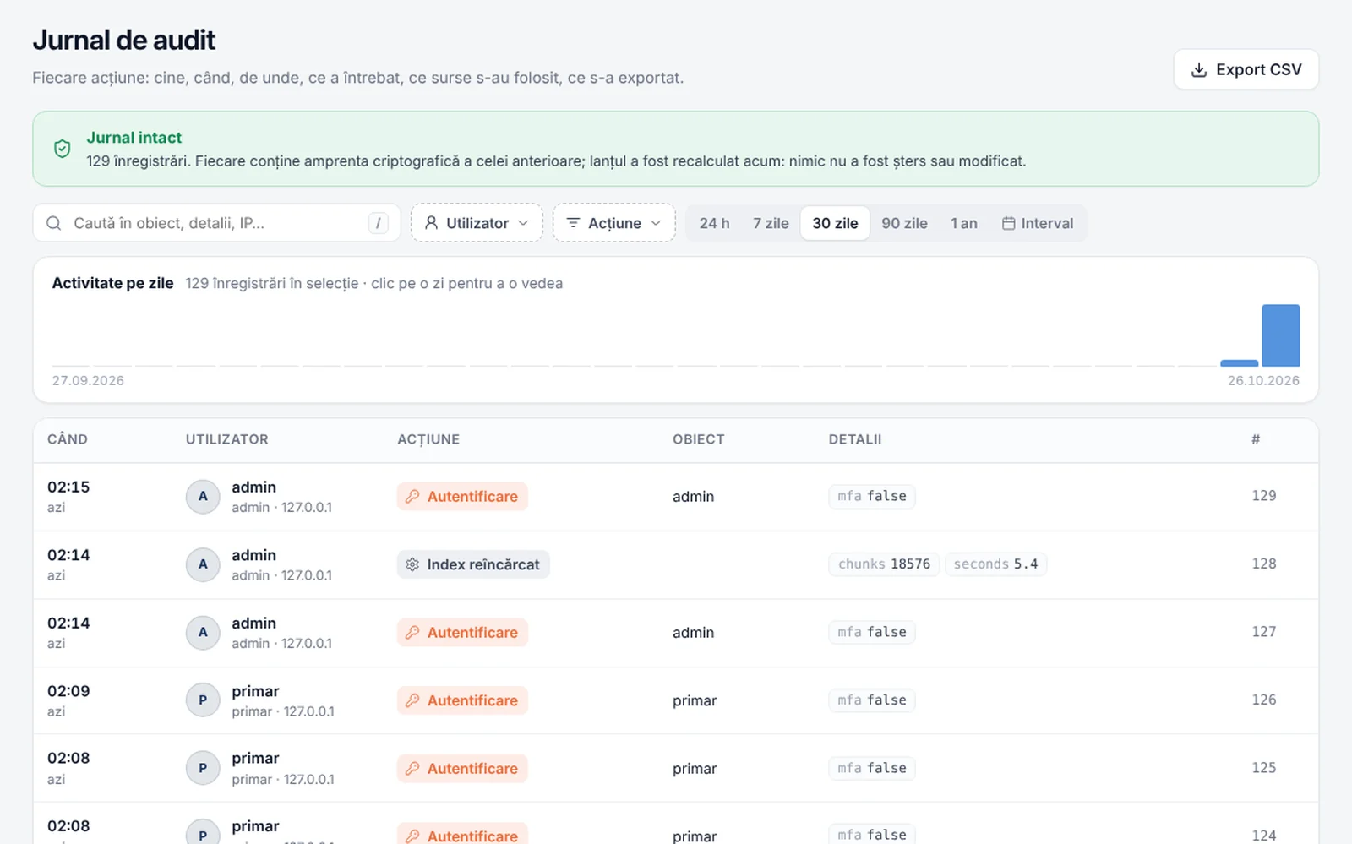The width and height of the screenshot is (1352, 844).
Task: Open the Utilizator filter dropdown chevron
Action: pyautogui.click(x=523, y=223)
